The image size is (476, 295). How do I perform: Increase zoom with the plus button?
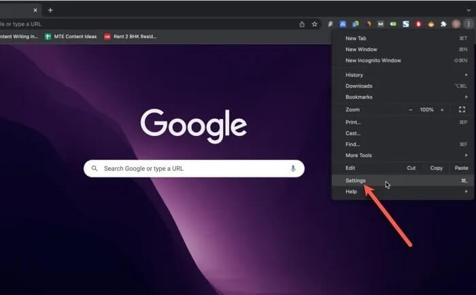[442, 110]
